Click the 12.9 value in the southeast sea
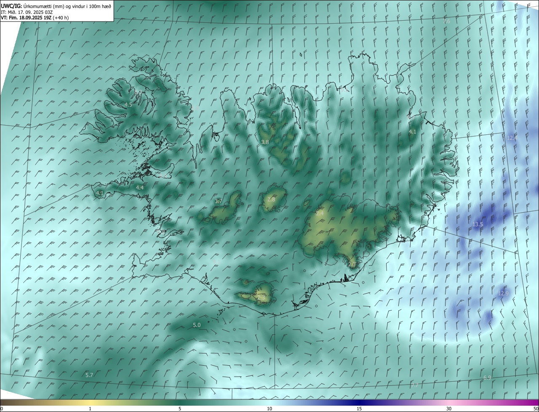This screenshot has height=412, width=539. click(504, 294)
